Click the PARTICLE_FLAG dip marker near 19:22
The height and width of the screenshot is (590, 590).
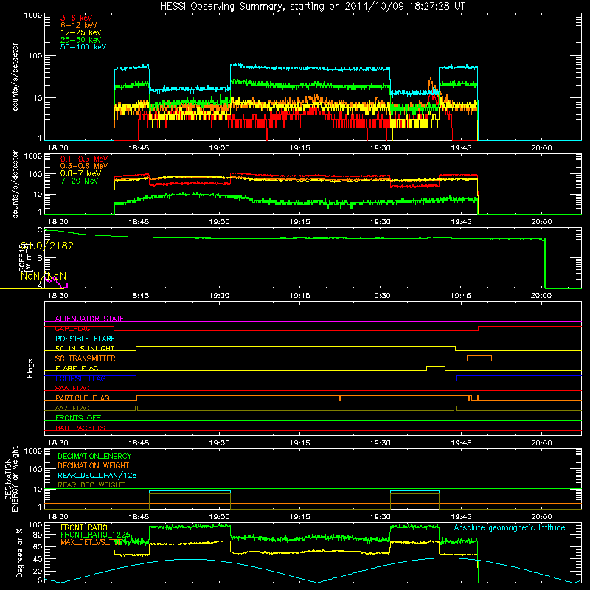click(340, 398)
